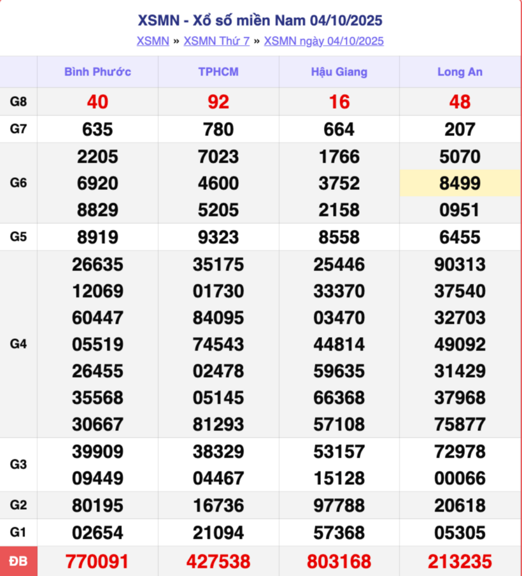The image size is (522, 576).
Task: Select the G7 number 635
Action: click(97, 129)
